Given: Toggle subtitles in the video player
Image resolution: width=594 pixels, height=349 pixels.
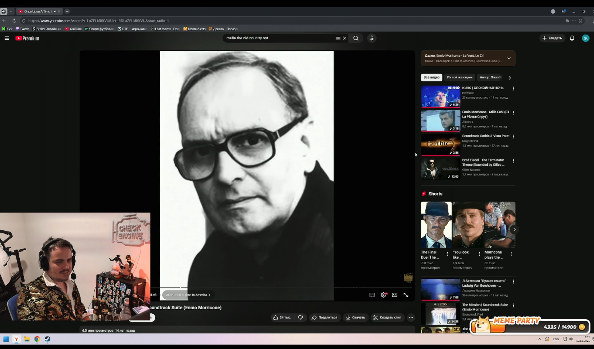Looking at the screenshot, I should pyautogui.click(x=372, y=295).
